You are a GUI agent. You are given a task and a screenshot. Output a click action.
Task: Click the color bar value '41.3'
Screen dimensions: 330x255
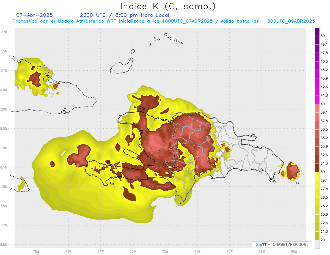[x=324, y=95]
